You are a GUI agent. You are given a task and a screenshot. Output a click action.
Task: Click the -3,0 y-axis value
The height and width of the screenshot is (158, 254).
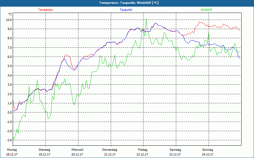tap(9, 140)
